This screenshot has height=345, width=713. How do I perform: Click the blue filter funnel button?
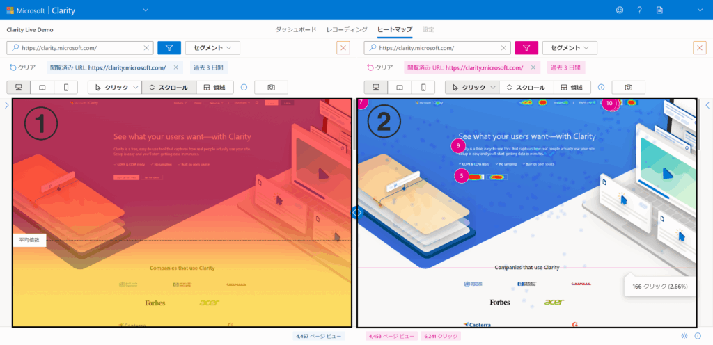[169, 47]
